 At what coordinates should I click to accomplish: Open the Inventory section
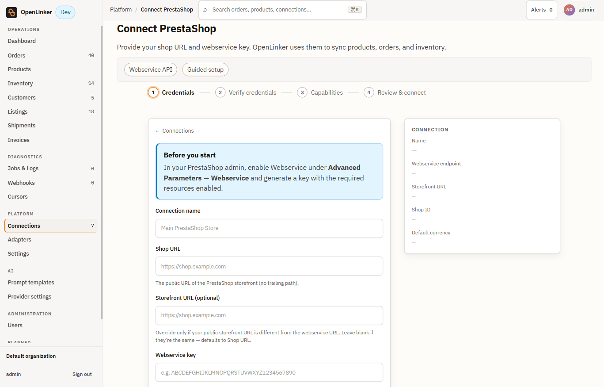click(x=50, y=84)
